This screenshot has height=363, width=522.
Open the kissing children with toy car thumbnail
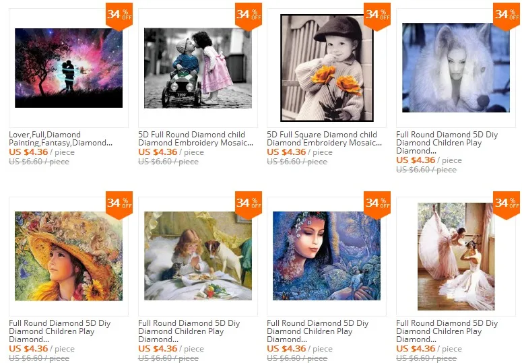[x=198, y=68]
